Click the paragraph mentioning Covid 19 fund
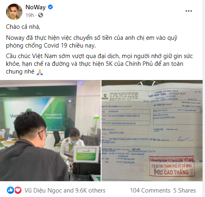Viewport: 205px width, 197px height. [92, 42]
